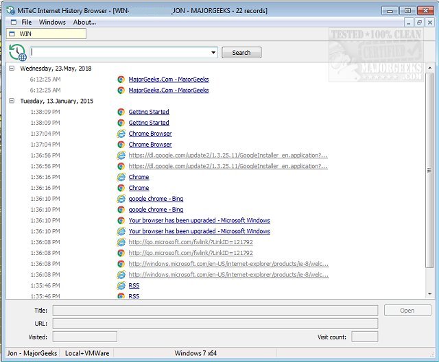Viewport: 439px width, 362px height.
Task: Click the scroll up arrow of the history list
Action: [x=429, y=68]
